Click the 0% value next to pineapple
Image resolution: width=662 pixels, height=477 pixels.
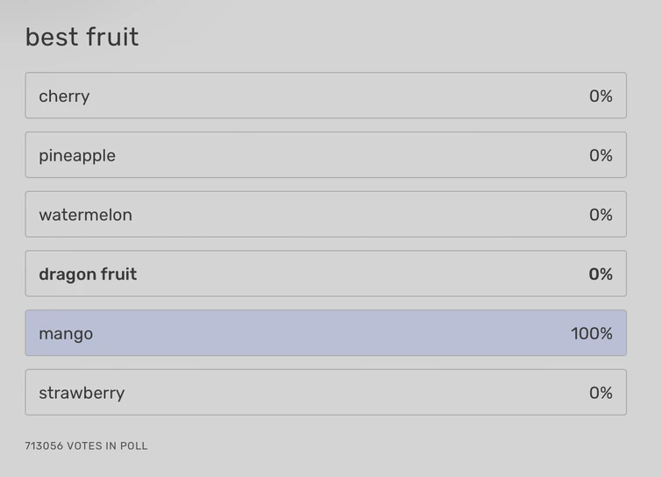pos(601,155)
